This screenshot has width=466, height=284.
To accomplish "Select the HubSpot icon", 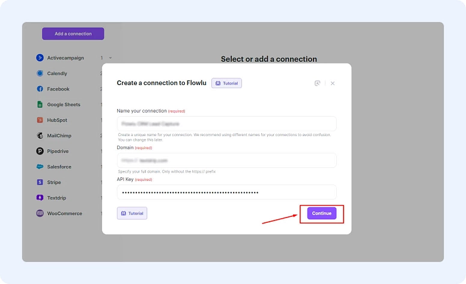I will tap(40, 120).
